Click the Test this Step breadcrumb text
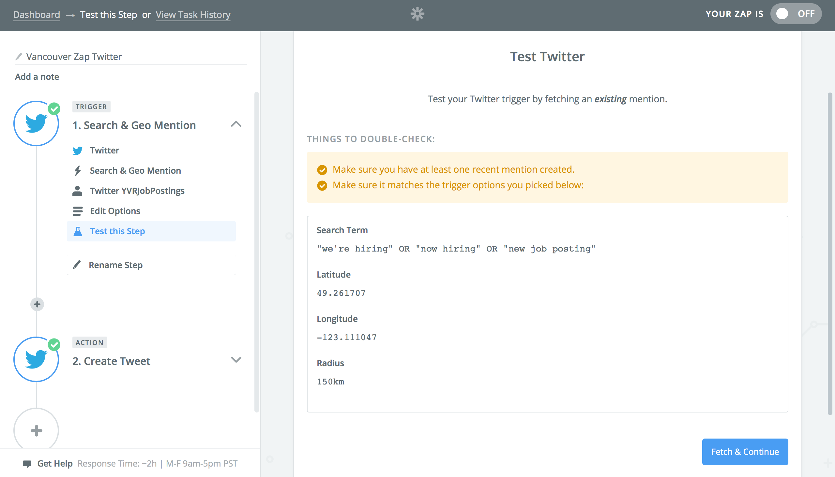Viewport: 835px width, 477px height. [x=109, y=14]
